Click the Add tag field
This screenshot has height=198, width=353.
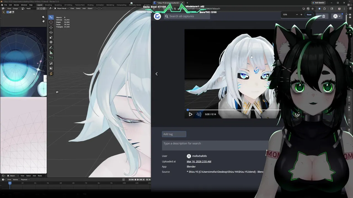[174, 134]
